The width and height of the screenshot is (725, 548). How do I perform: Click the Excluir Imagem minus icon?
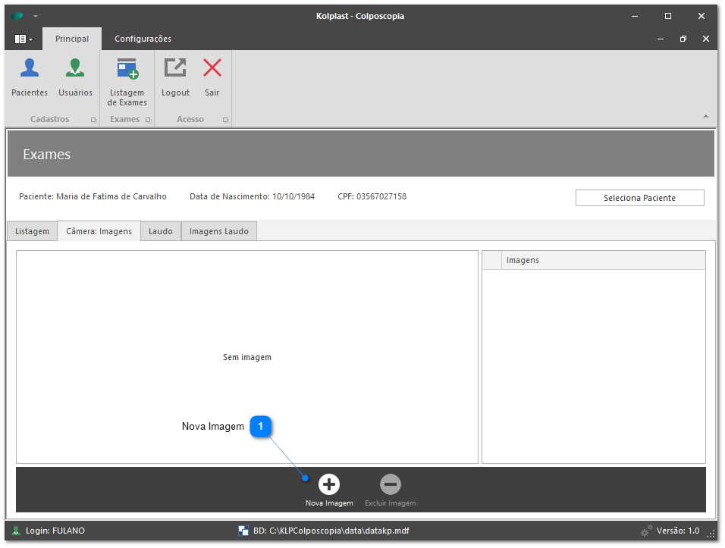point(390,484)
